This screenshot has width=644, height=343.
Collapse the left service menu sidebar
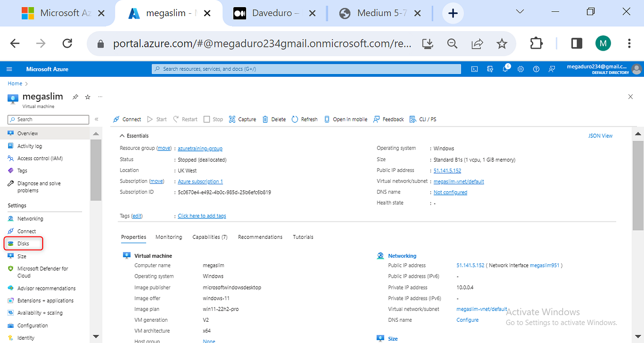pyautogui.click(x=96, y=119)
